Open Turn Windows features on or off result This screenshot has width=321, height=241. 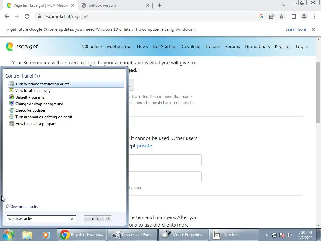[x=66, y=84]
